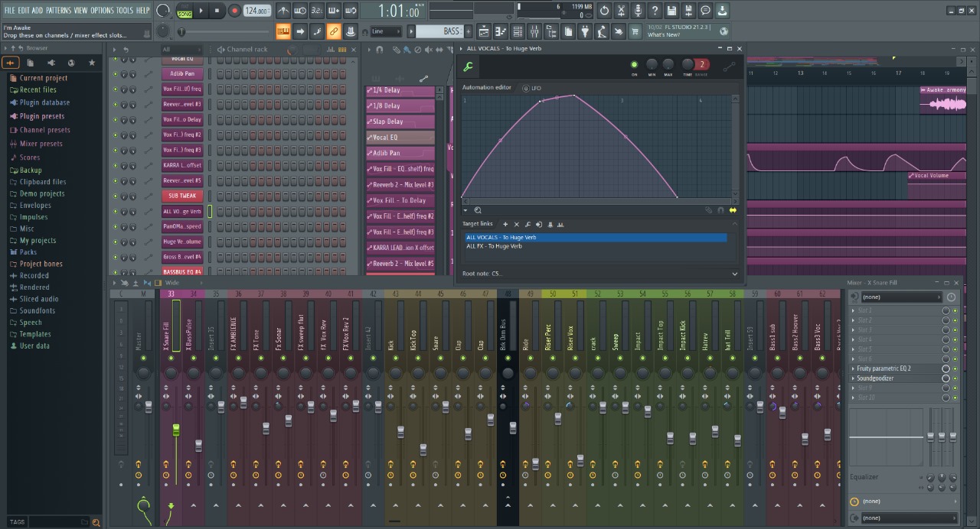The width and height of the screenshot is (980, 529).
Task: Open the mixer view toolbar icon
Action: (x=534, y=31)
